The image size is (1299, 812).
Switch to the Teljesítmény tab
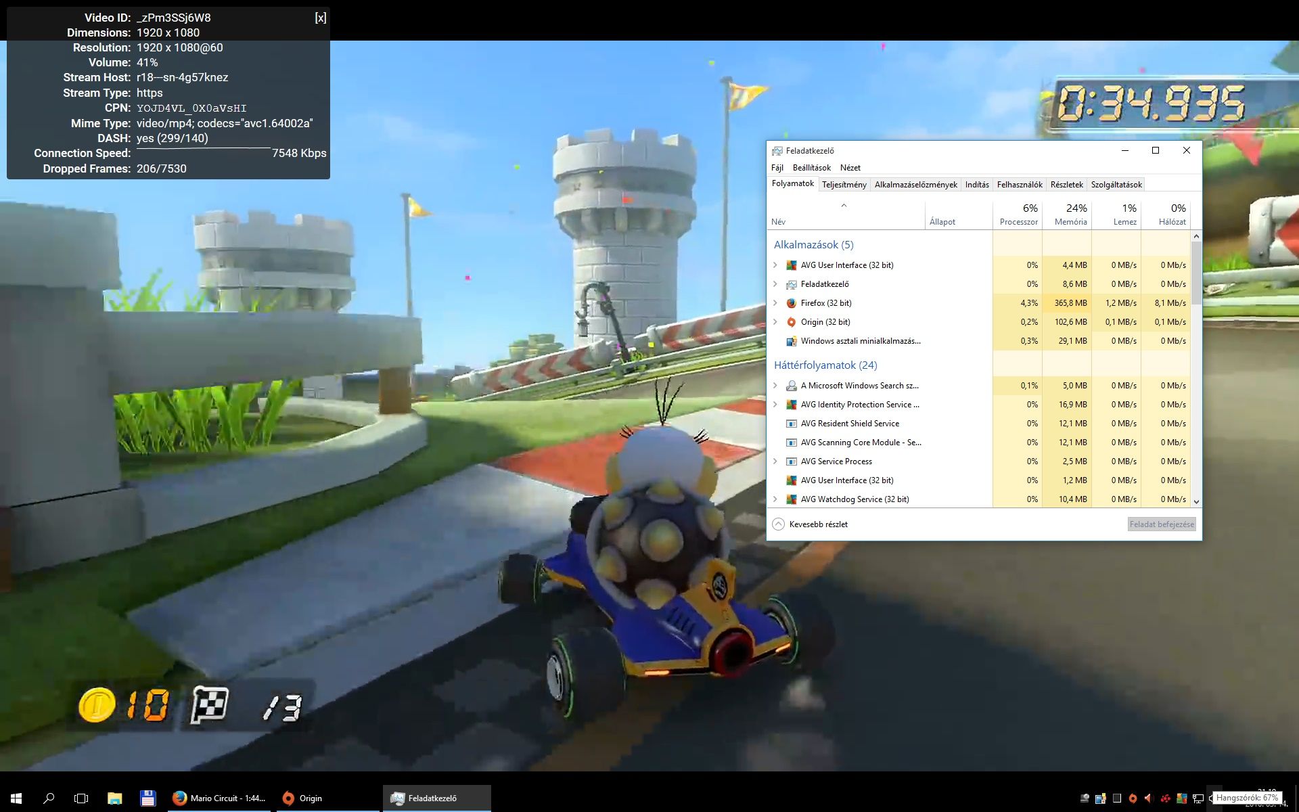[844, 185]
